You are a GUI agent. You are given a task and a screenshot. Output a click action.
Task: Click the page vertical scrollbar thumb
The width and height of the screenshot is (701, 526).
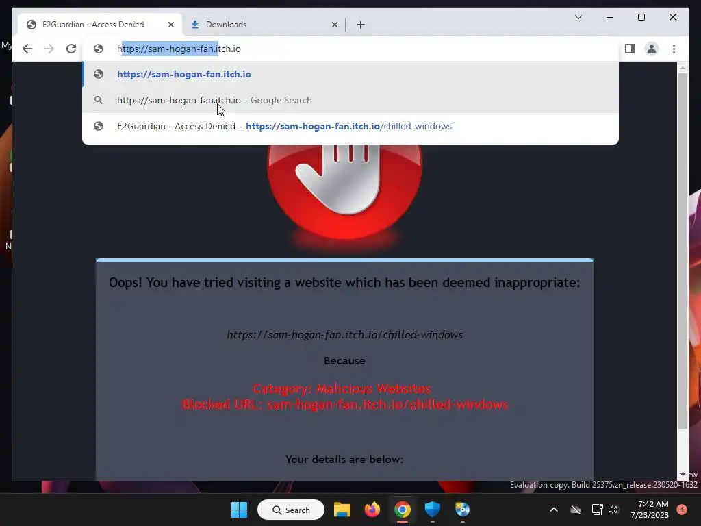[x=683, y=251]
